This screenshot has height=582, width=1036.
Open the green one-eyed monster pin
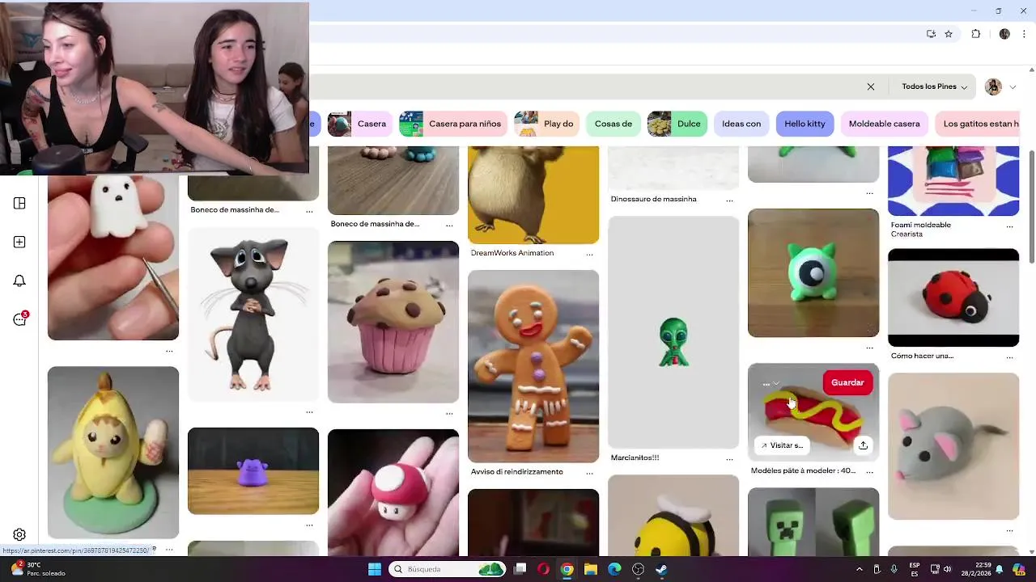tap(813, 273)
